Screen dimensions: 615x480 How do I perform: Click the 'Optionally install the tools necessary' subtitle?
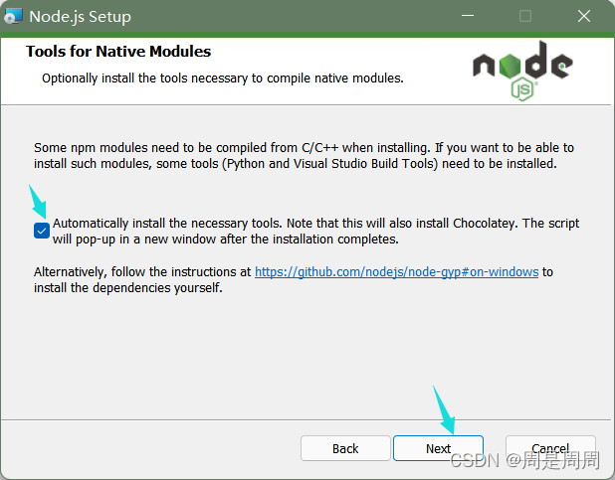[x=223, y=79]
